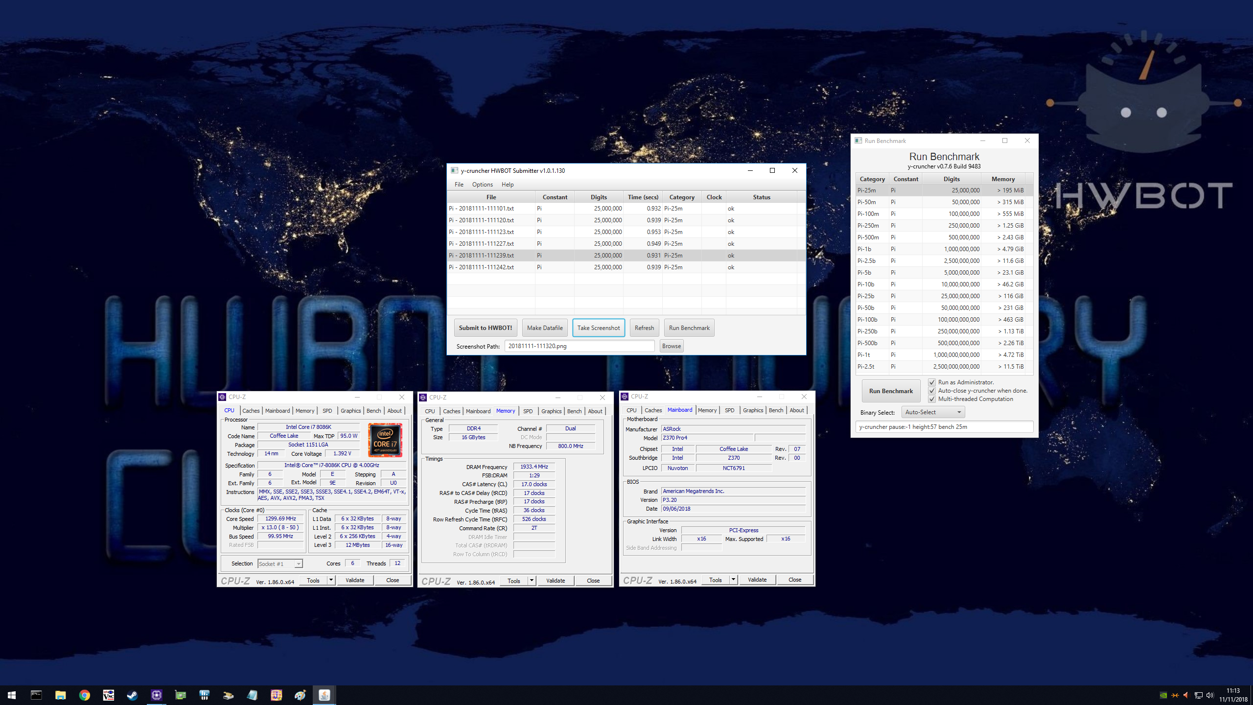Open the Tools dropdown arrow in the CPU-Z CPU window
The image size is (1253, 705).
[331, 580]
